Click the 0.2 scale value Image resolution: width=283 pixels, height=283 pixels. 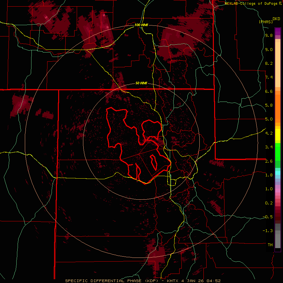coord(269,203)
